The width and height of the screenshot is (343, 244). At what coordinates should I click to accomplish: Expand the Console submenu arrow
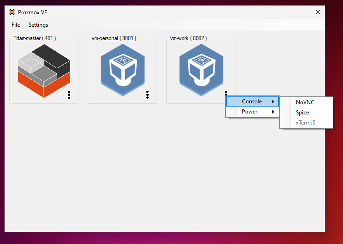tap(273, 101)
